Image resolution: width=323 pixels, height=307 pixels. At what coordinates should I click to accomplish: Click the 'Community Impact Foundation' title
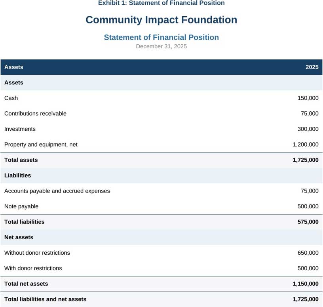[161, 20]
